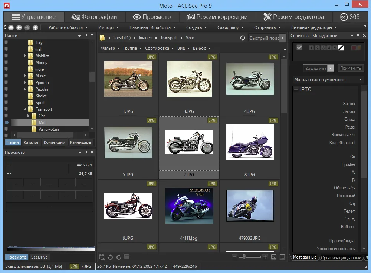Switch to details list view icon
The image size is (371, 273).
click(x=282, y=257)
